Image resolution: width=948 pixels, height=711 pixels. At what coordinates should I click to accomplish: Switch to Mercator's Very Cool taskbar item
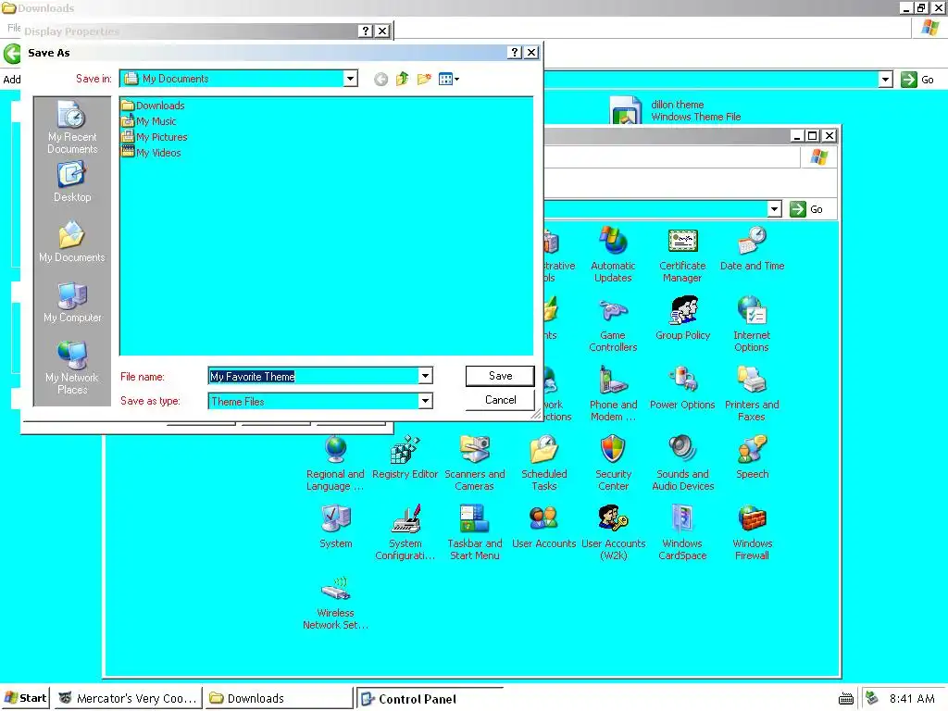coord(126,698)
